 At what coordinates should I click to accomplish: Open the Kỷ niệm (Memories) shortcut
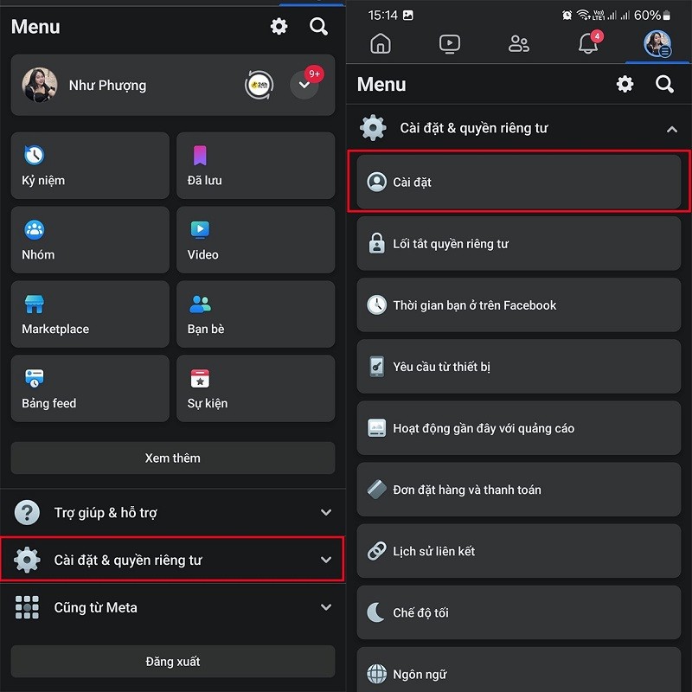tap(89, 165)
